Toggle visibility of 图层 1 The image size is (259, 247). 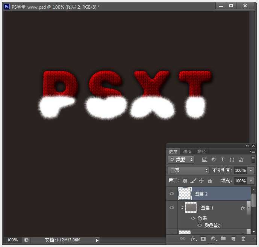coord(172,208)
